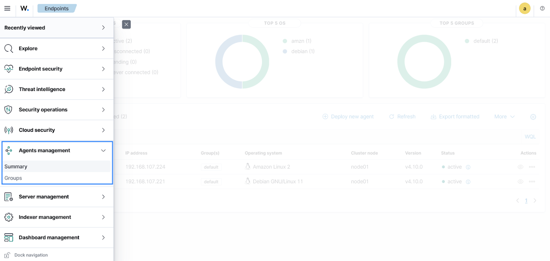Sort by the Status column header
This screenshot has width=550, height=261.
pos(448,153)
